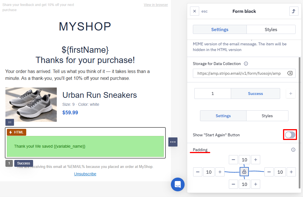Open the View in browser link
303x197 pixels.
coord(156,5)
